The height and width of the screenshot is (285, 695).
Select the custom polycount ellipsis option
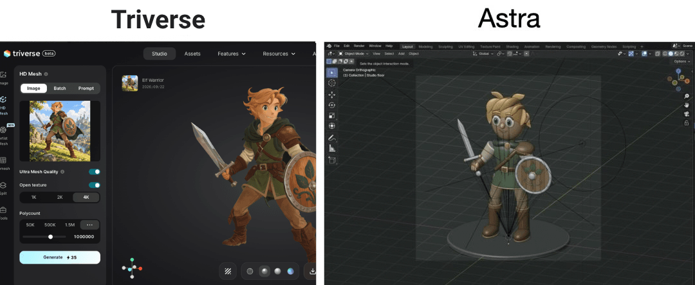(89, 225)
